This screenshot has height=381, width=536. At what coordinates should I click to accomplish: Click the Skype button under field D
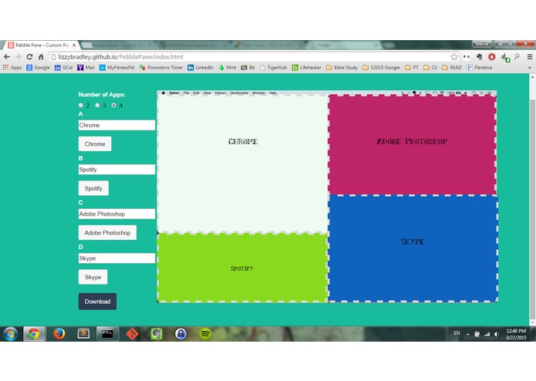(x=93, y=277)
